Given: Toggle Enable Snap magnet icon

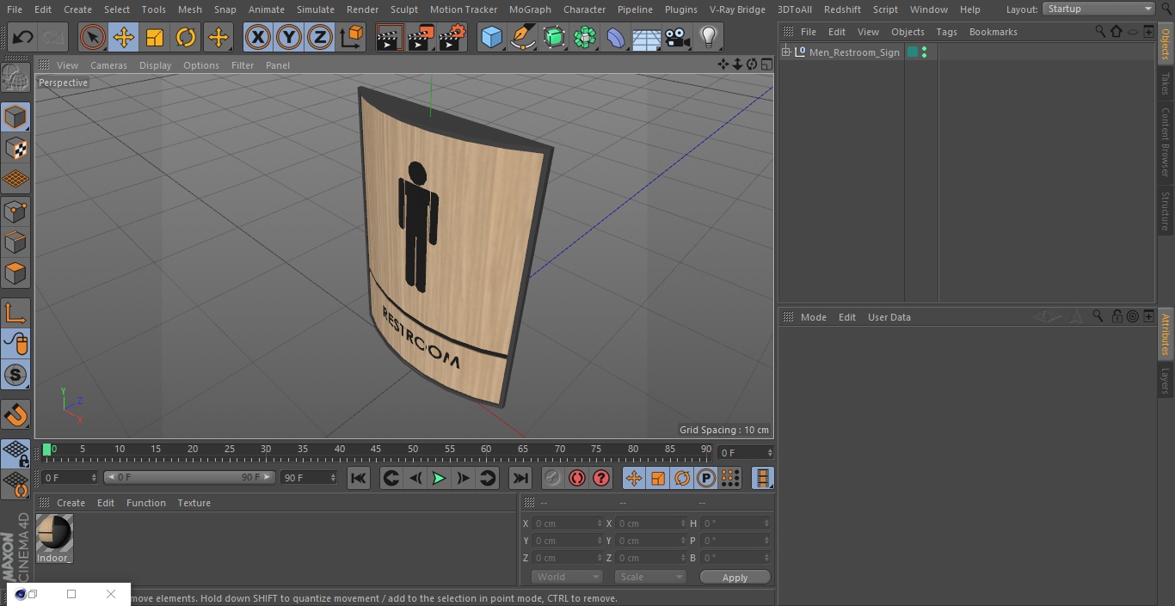Looking at the screenshot, I should (x=15, y=415).
